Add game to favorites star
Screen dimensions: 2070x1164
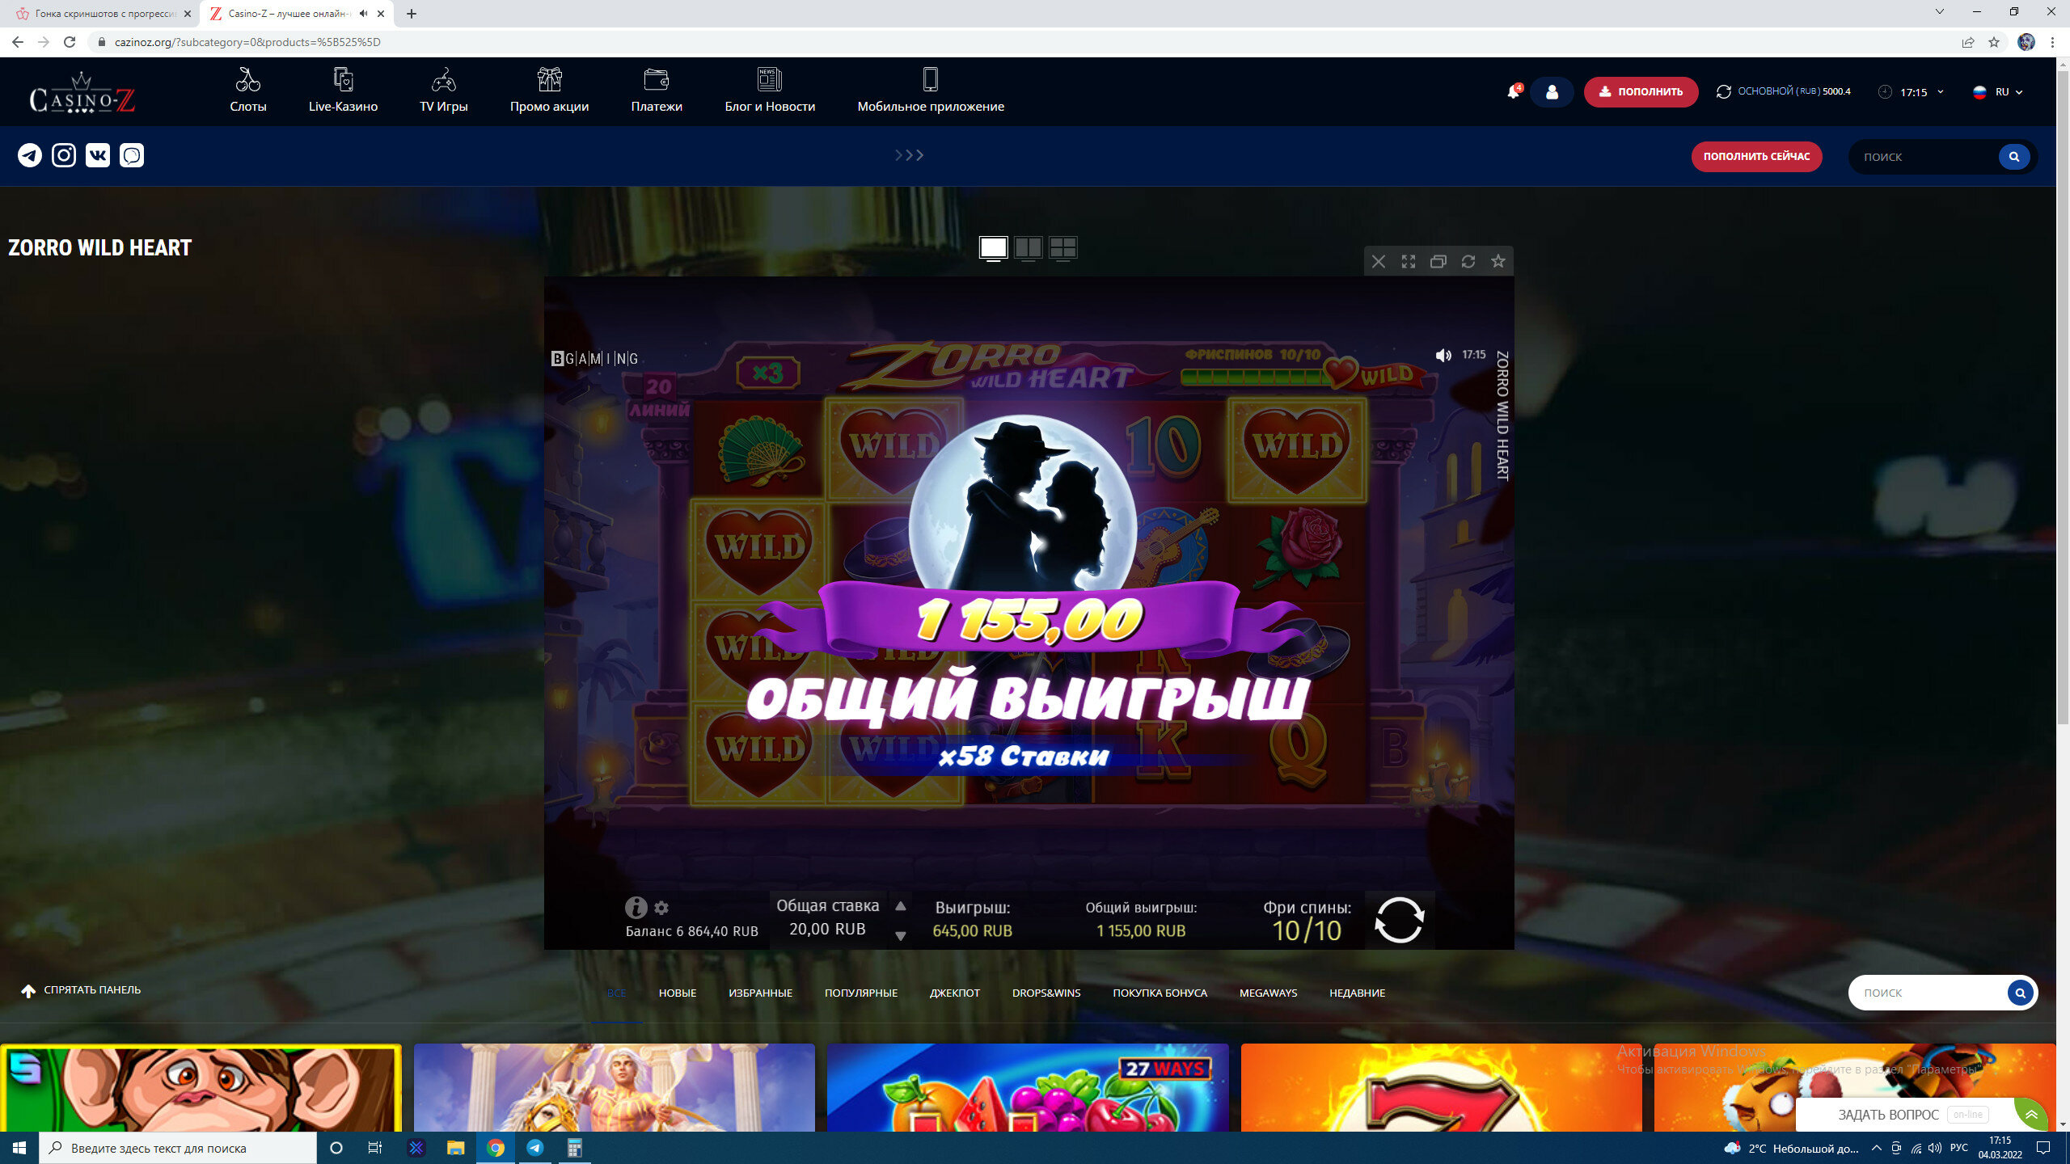1498,261
